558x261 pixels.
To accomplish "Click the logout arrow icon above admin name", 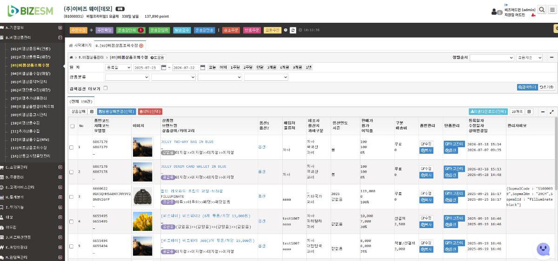I will coord(506,5).
